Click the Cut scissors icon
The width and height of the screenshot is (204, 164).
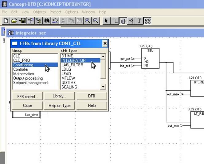click(63, 21)
